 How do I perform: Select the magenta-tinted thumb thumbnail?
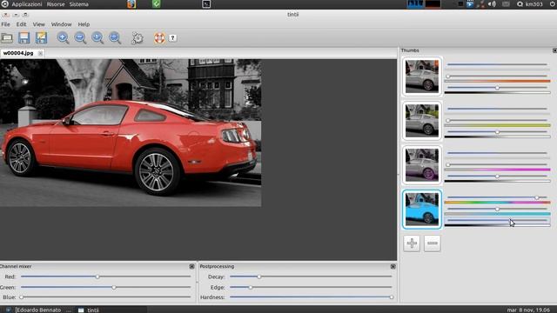click(422, 165)
